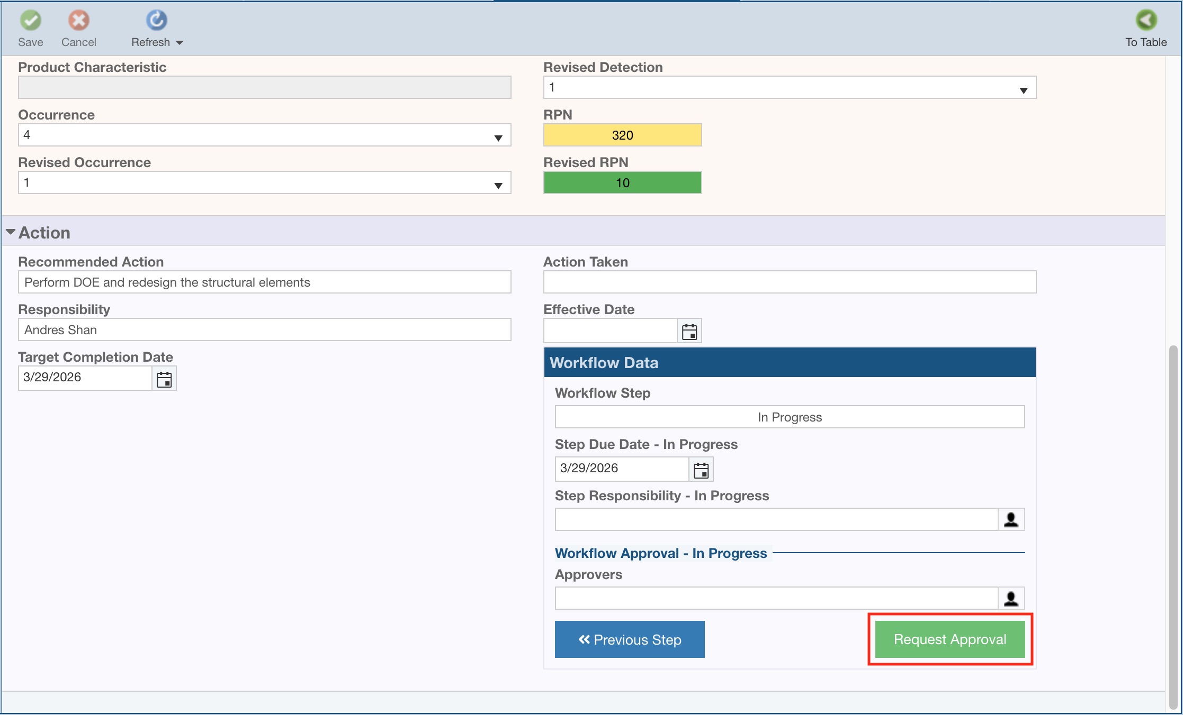Viewport: 1183px width, 715px height.
Task: Click the Request Approval button
Action: point(949,639)
